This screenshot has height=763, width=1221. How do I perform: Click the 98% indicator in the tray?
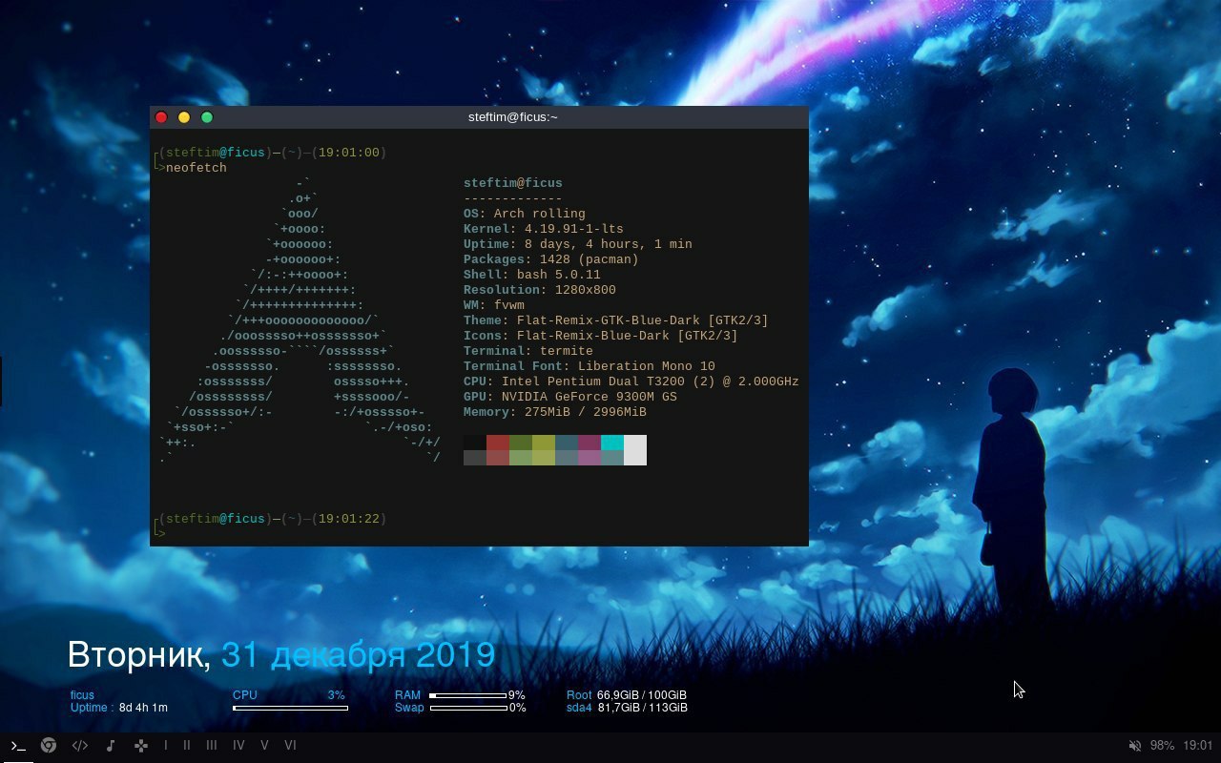[1162, 746]
